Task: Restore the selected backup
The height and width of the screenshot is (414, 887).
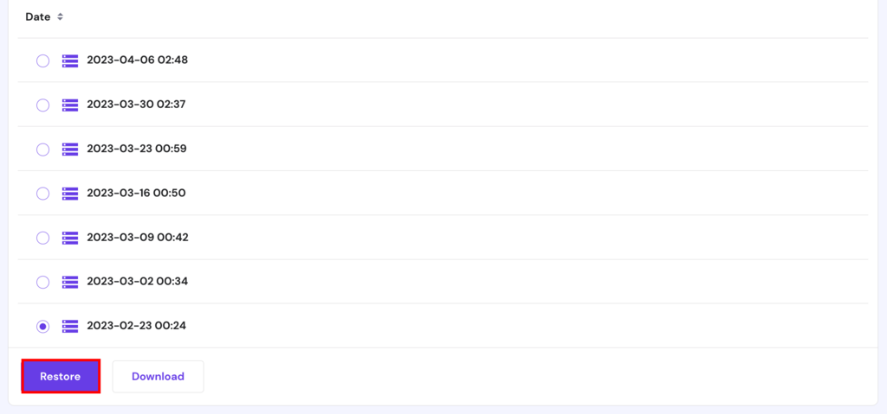Action: click(61, 376)
